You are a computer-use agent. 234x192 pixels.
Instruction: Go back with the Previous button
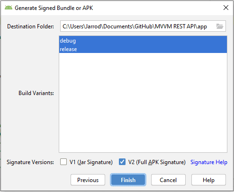point(88,180)
